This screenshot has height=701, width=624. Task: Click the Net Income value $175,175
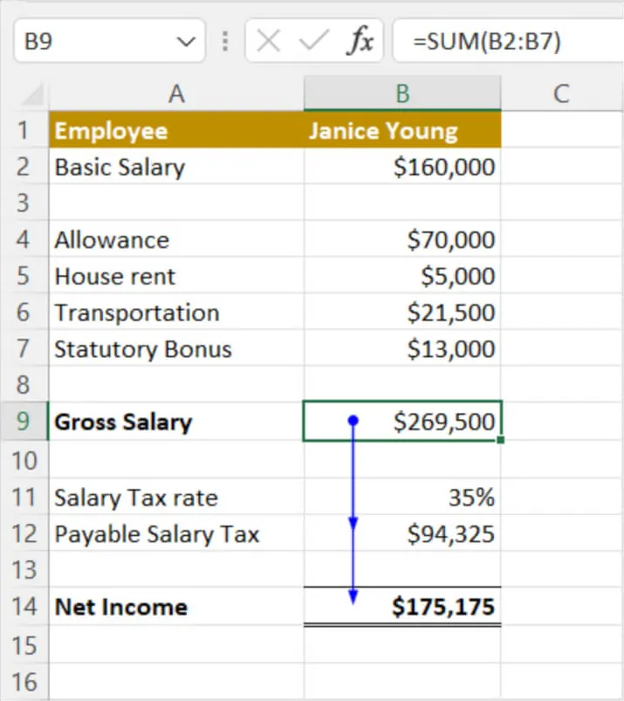click(x=402, y=607)
